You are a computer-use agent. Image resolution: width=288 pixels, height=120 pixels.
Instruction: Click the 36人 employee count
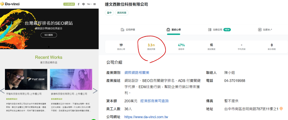click(128, 109)
